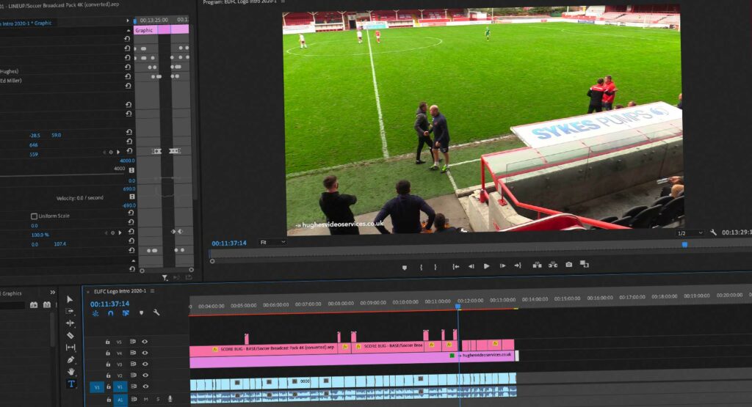Screen dimensions: 752x407
Task: Select the Razor tool
Action: 70,335
